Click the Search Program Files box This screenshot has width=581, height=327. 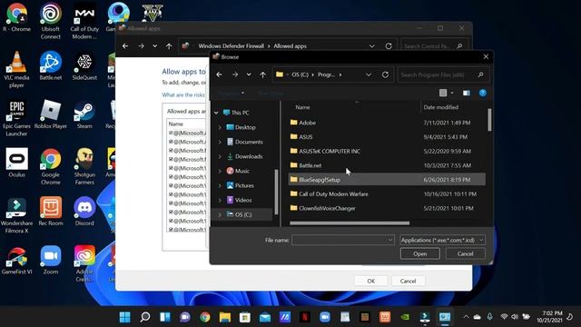click(x=443, y=74)
